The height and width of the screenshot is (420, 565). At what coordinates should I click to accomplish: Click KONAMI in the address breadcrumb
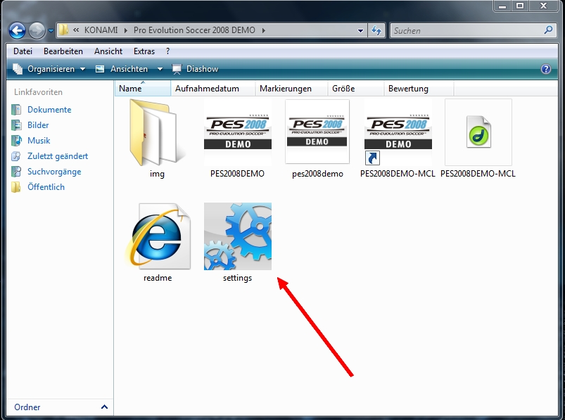tap(101, 30)
